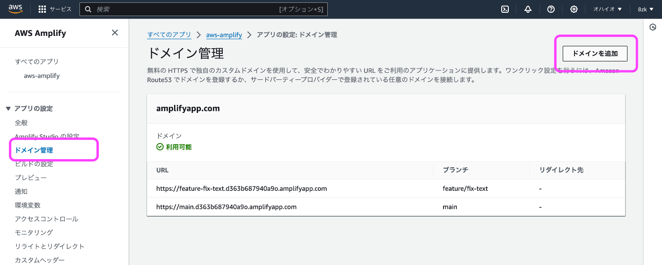Open the notifications bell icon
Image resolution: width=662 pixels, height=265 pixels.
coord(528,9)
